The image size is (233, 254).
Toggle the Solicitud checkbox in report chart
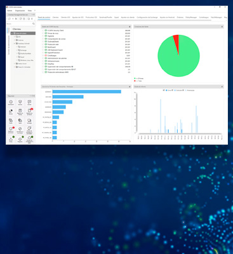(173, 90)
